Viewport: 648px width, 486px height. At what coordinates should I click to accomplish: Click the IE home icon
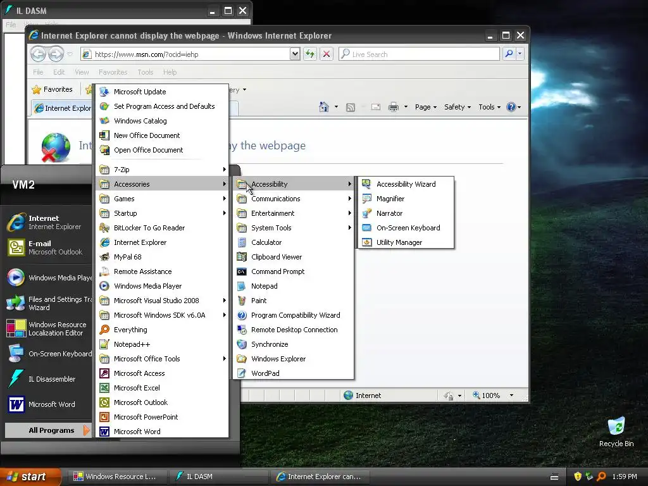coord(324,107)
